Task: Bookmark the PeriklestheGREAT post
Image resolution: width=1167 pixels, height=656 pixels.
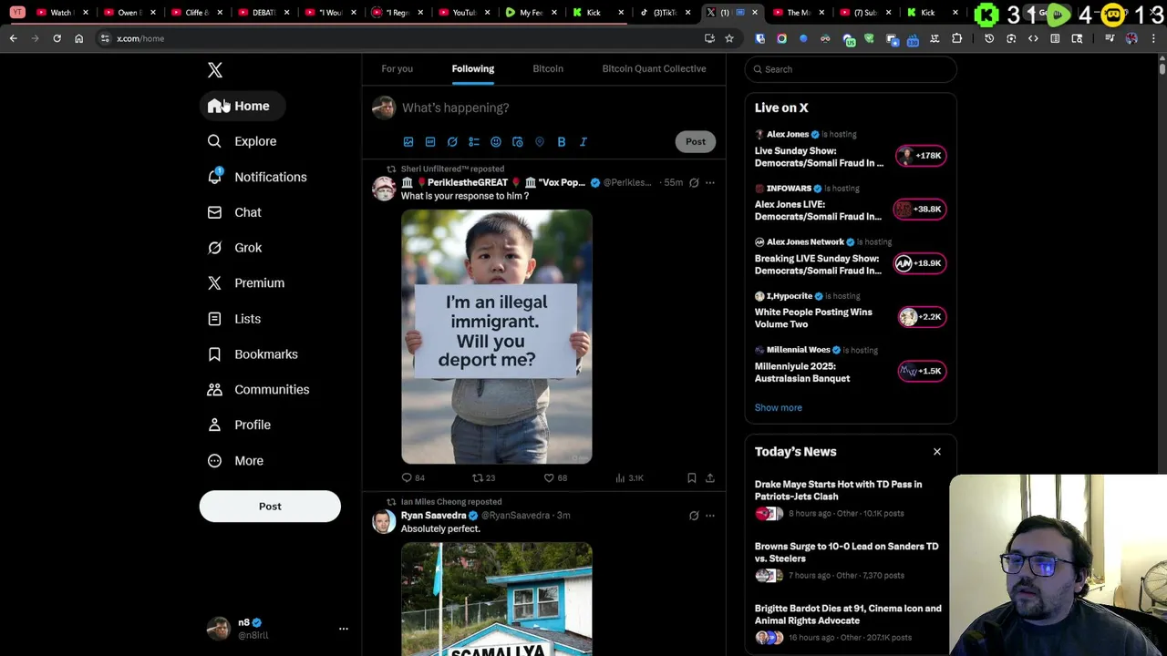Action: [x=692, y=477]
